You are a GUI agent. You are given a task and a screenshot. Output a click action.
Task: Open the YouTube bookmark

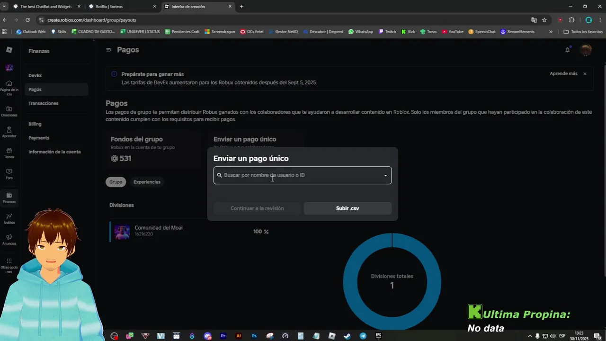tap(452, 32)
